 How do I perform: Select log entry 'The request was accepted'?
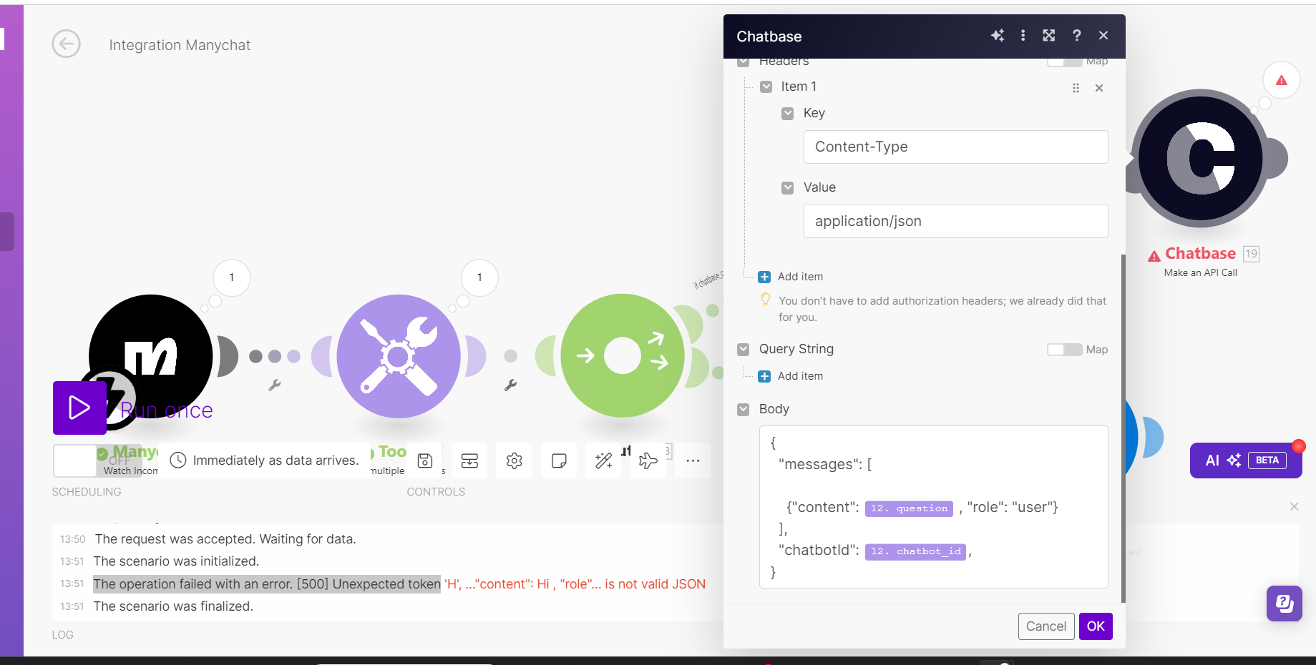point(225,539)
